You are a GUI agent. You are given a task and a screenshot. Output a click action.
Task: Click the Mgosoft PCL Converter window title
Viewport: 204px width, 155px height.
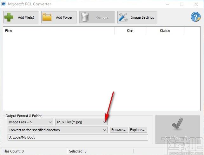(x=30, y=4)
